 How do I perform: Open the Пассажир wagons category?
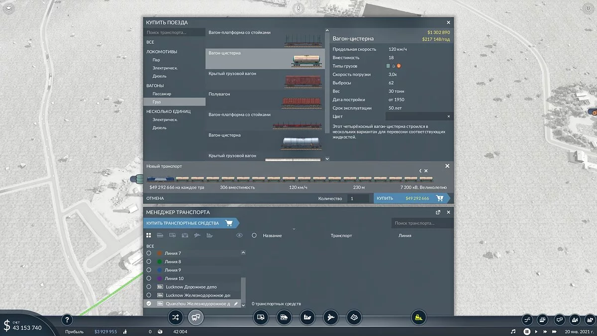tap(162, 94)
